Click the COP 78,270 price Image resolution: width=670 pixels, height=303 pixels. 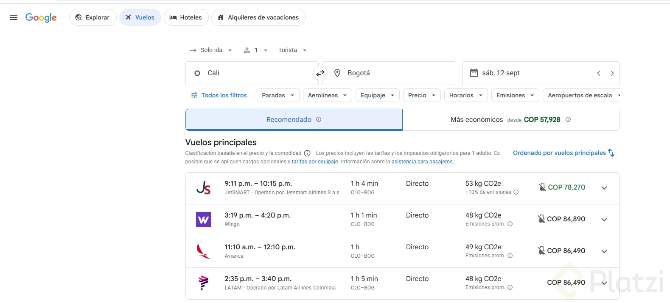click(566, 187)
